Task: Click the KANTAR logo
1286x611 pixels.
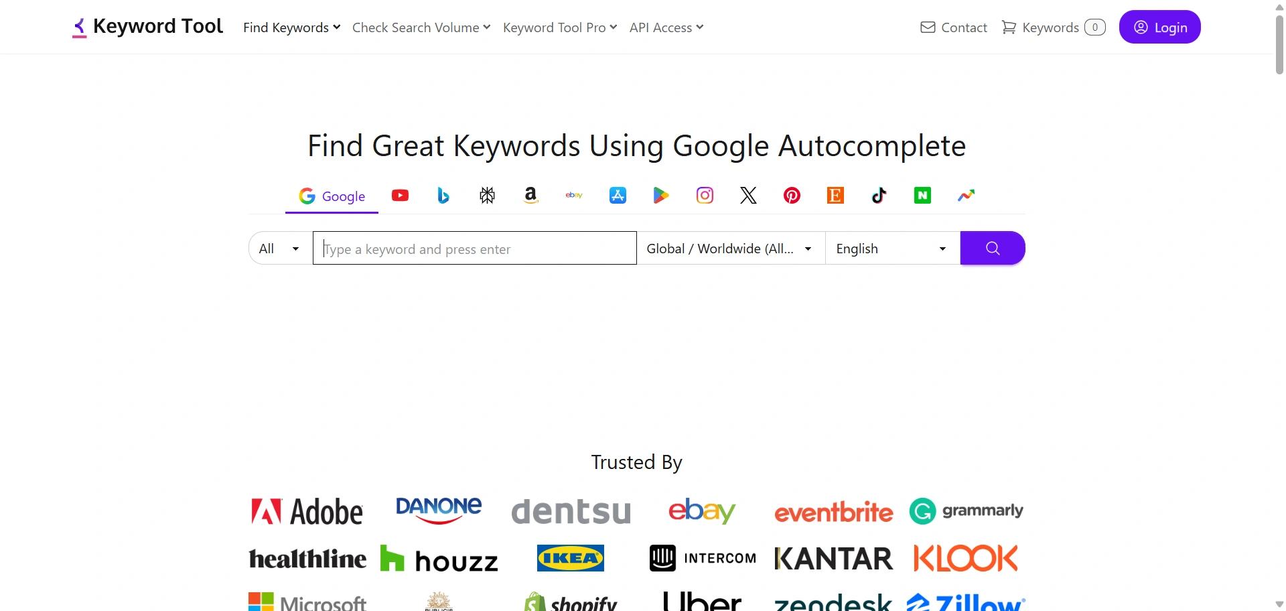Action: coord(834,559)
